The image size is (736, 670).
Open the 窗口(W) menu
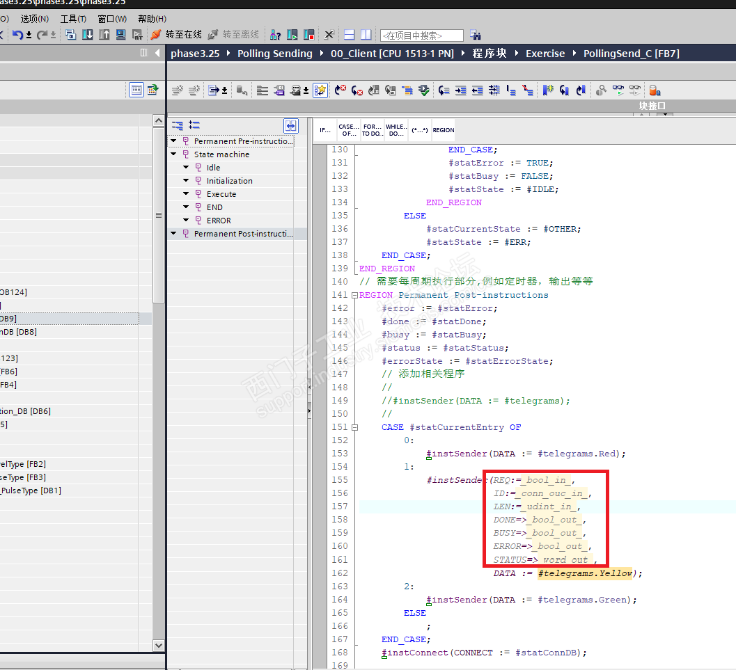pyautogui.click(x=112, y=19)
